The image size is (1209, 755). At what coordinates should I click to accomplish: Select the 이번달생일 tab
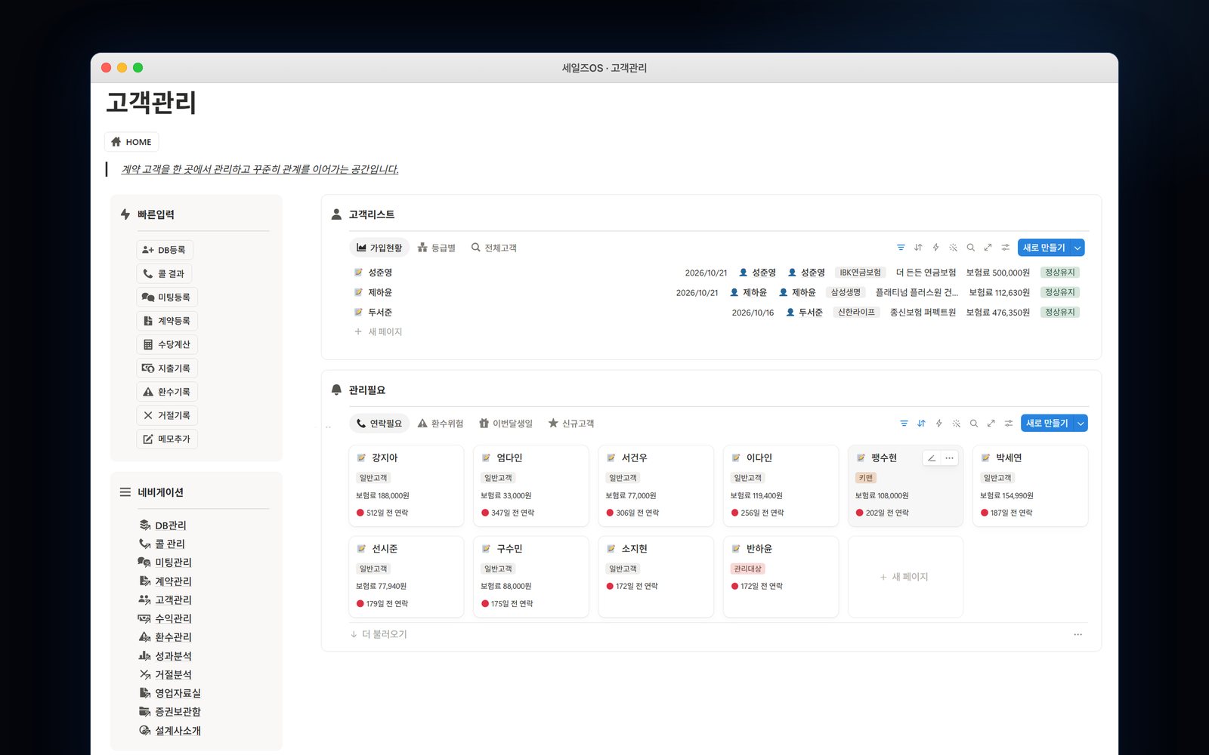click(x=506, y=424)
